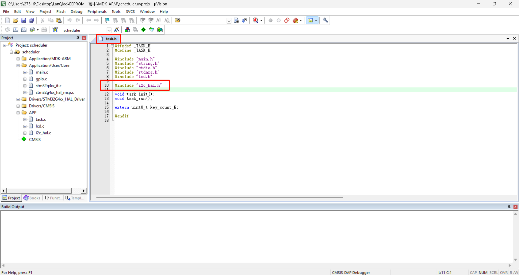Open the scheduler target dropdown

point(109,30)
